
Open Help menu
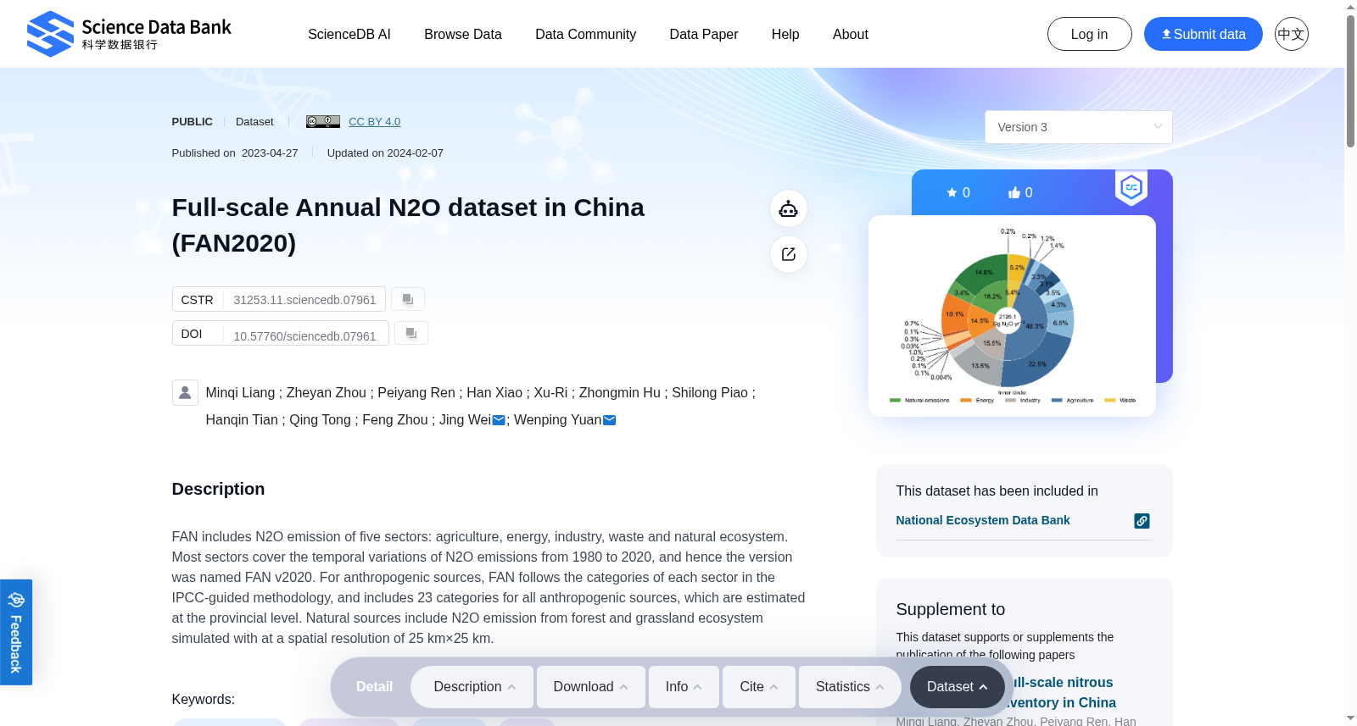pyautogui.click(x=785, y=34)
